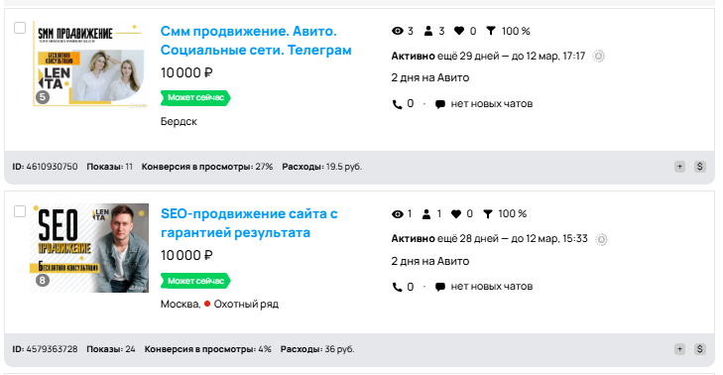Click the person contacts icon on SEO listing
Screen dimensions: 723x375
426,214
